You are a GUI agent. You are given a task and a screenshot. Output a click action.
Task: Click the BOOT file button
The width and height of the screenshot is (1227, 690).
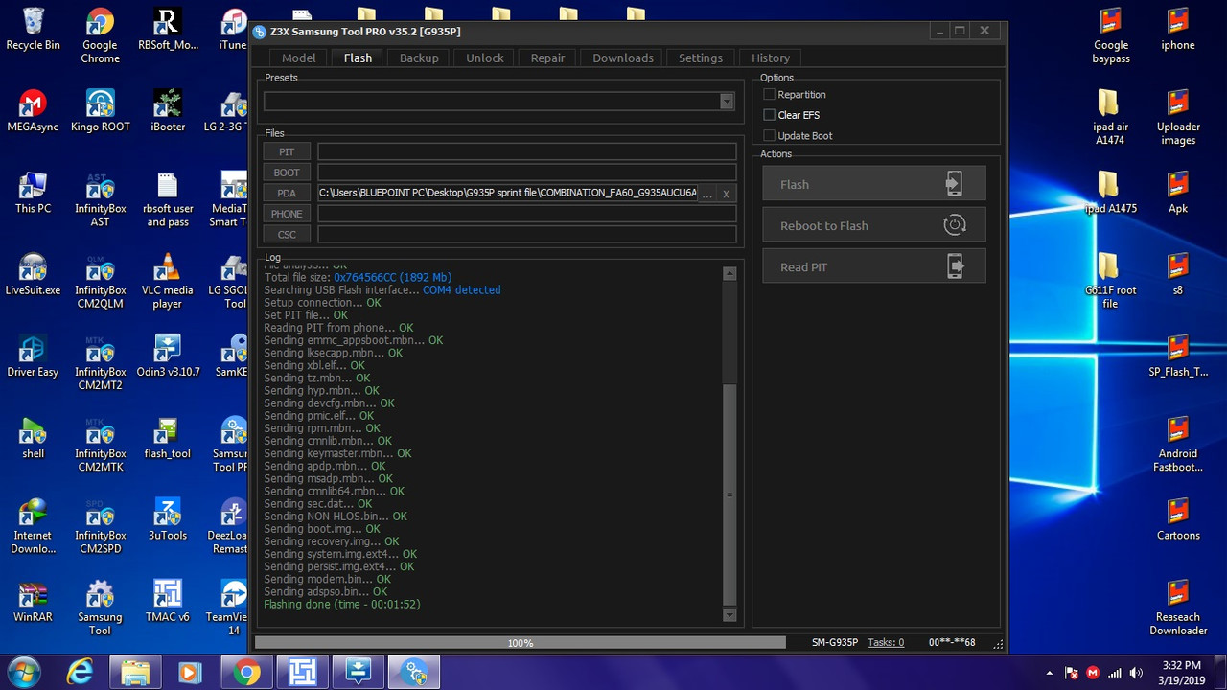287,172
